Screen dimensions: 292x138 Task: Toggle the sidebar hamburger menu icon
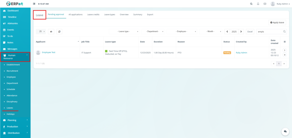(34, 4)
